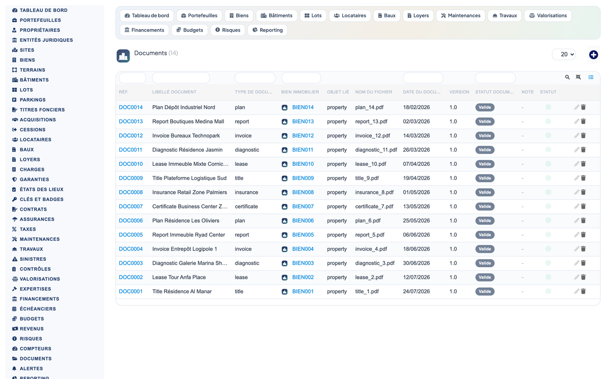Delete DOC0011 with trash icon
This screenshot has width=612, height=379.
tap(583, 150)
